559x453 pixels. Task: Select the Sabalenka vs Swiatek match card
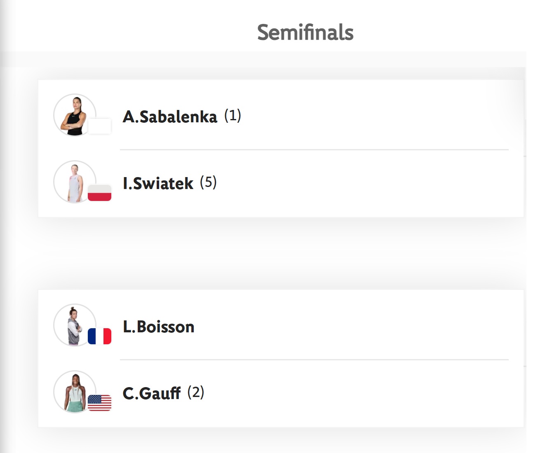point(281,148)
